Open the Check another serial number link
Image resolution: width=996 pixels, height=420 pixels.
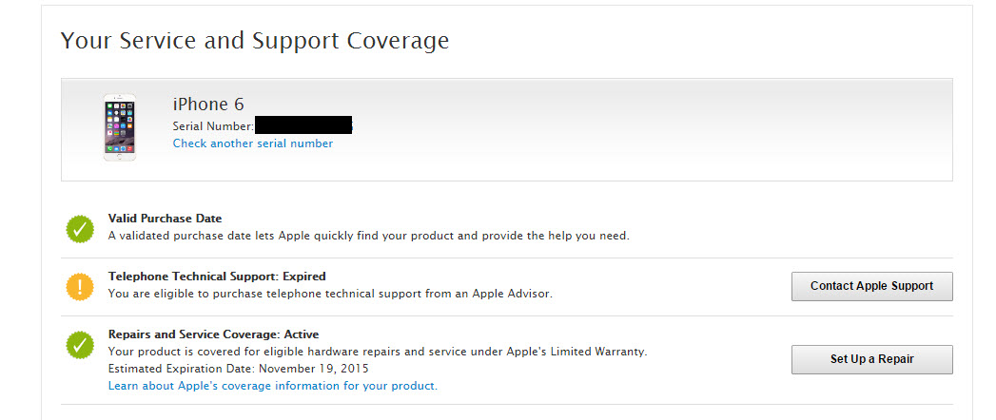[253, 143]
